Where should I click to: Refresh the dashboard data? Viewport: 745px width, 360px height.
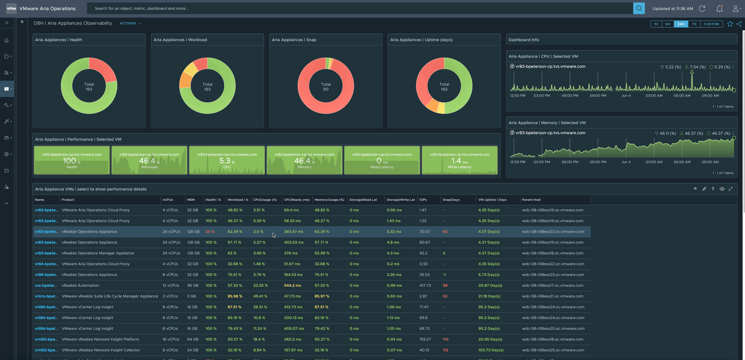[702, 9]
